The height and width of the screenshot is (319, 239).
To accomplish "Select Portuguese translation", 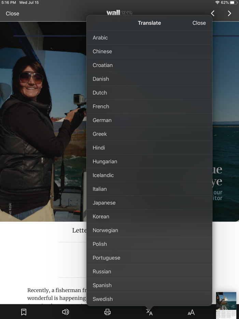I will [x=149, y=258].
